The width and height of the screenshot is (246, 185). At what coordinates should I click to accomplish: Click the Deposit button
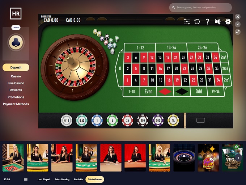click(16, 67)
